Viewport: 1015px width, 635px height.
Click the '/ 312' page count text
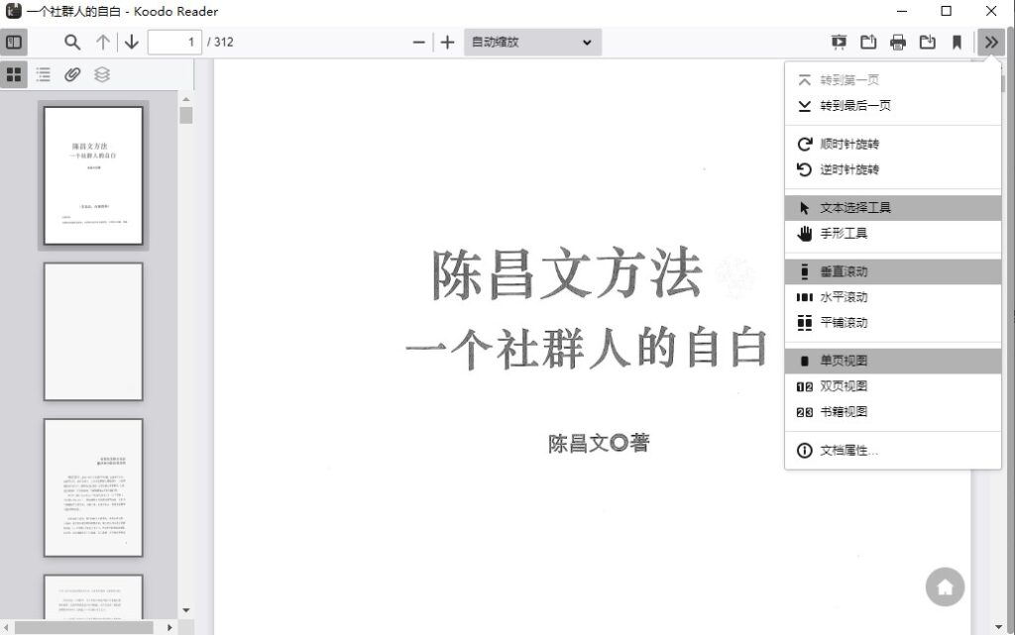[x=220, y=42]
